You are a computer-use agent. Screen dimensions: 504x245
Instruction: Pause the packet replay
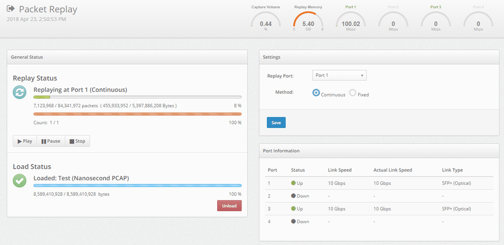[50, 141]
